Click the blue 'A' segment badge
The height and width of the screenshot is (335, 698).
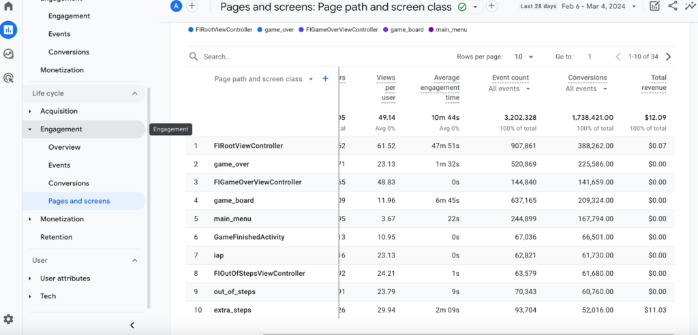click(177, 6)
